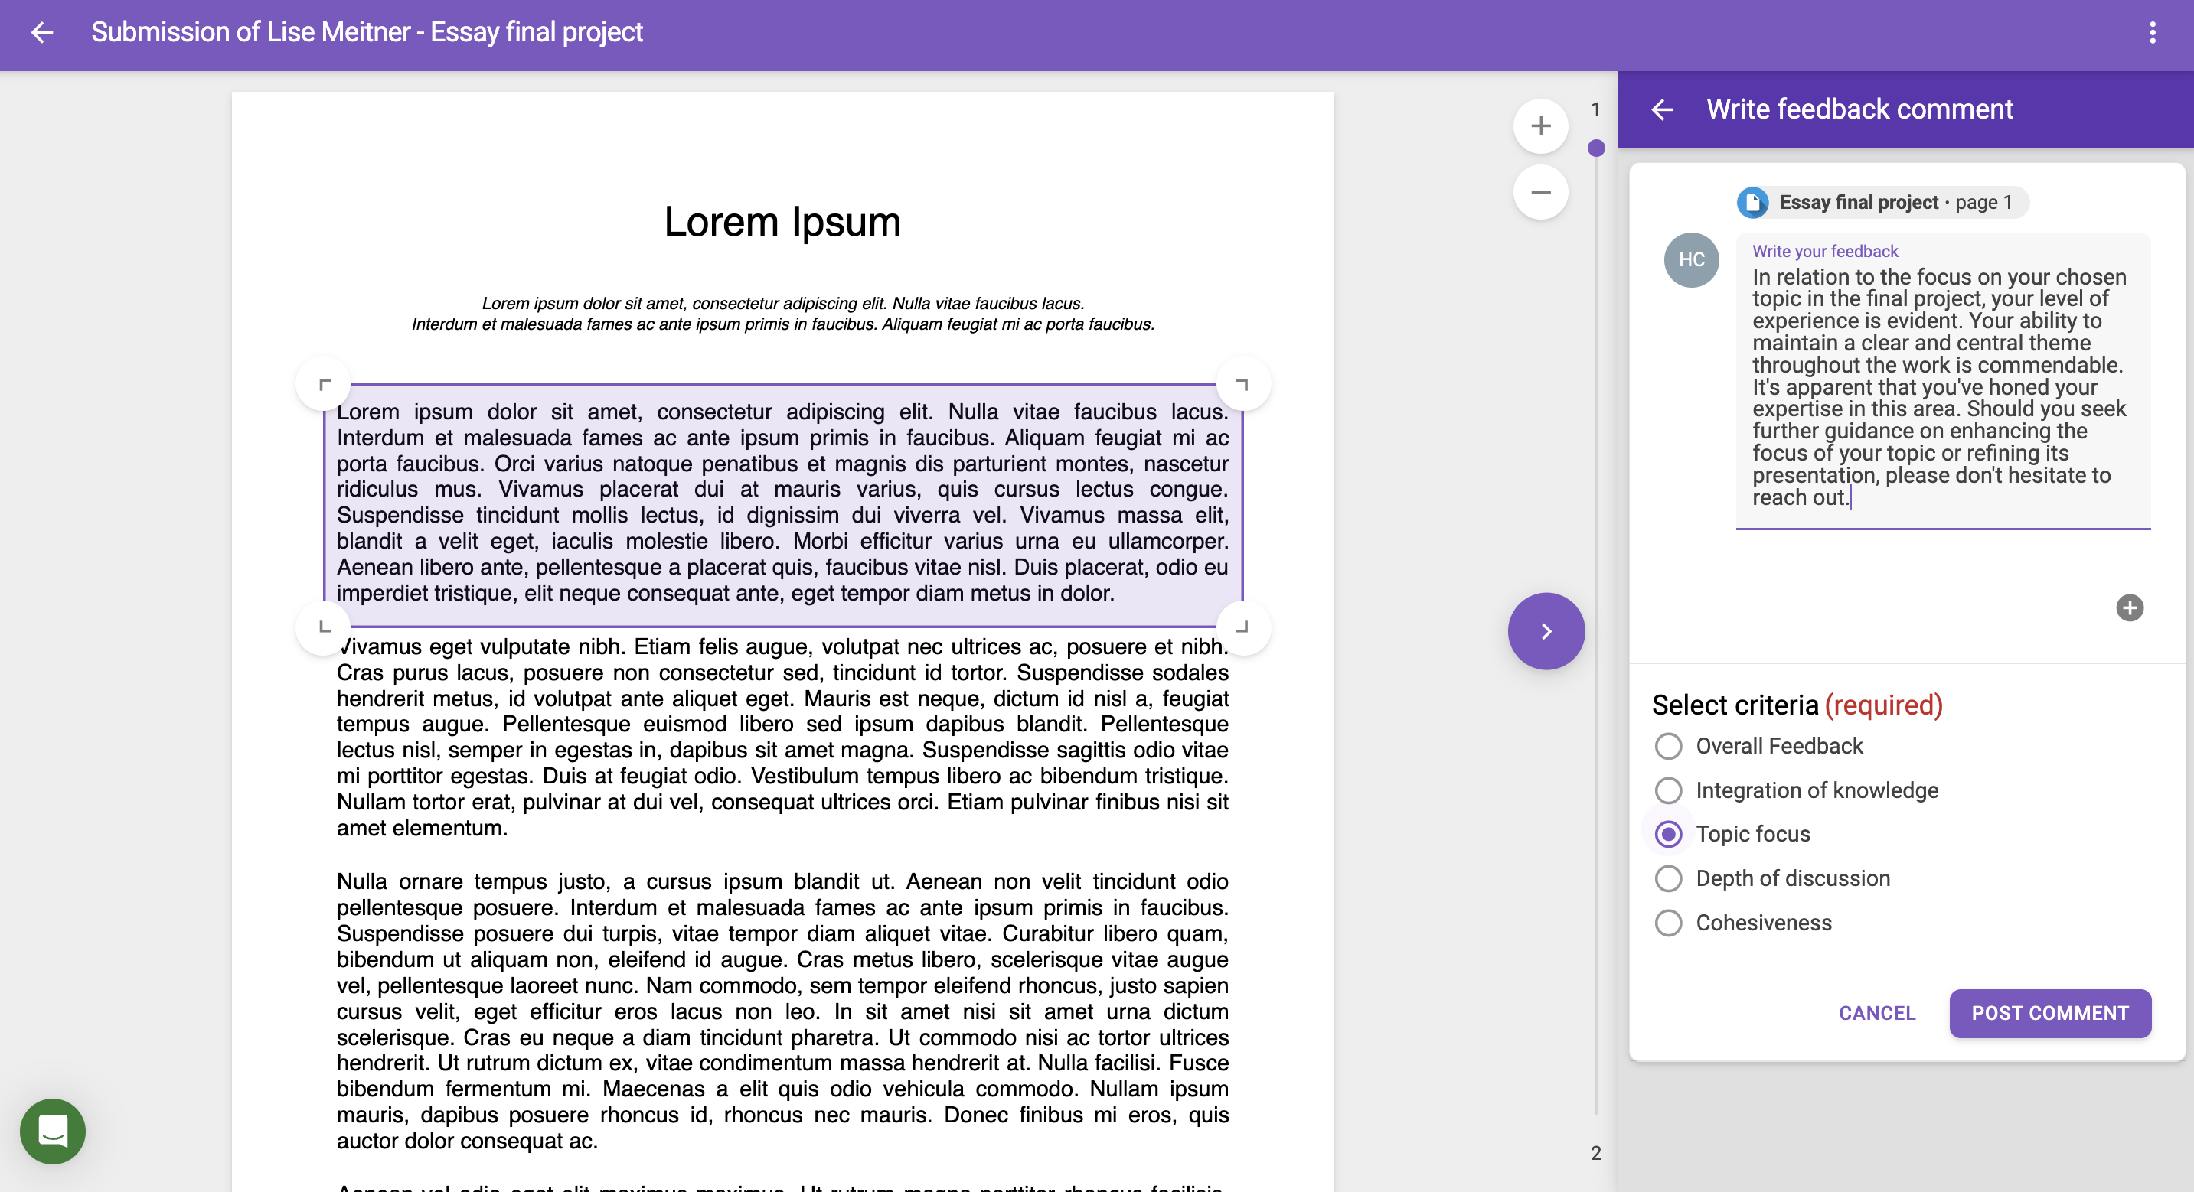The width and height of the screenshot is (2194, 1192).
Task: Click into the feedback text field
Action: coord(1943,382)
